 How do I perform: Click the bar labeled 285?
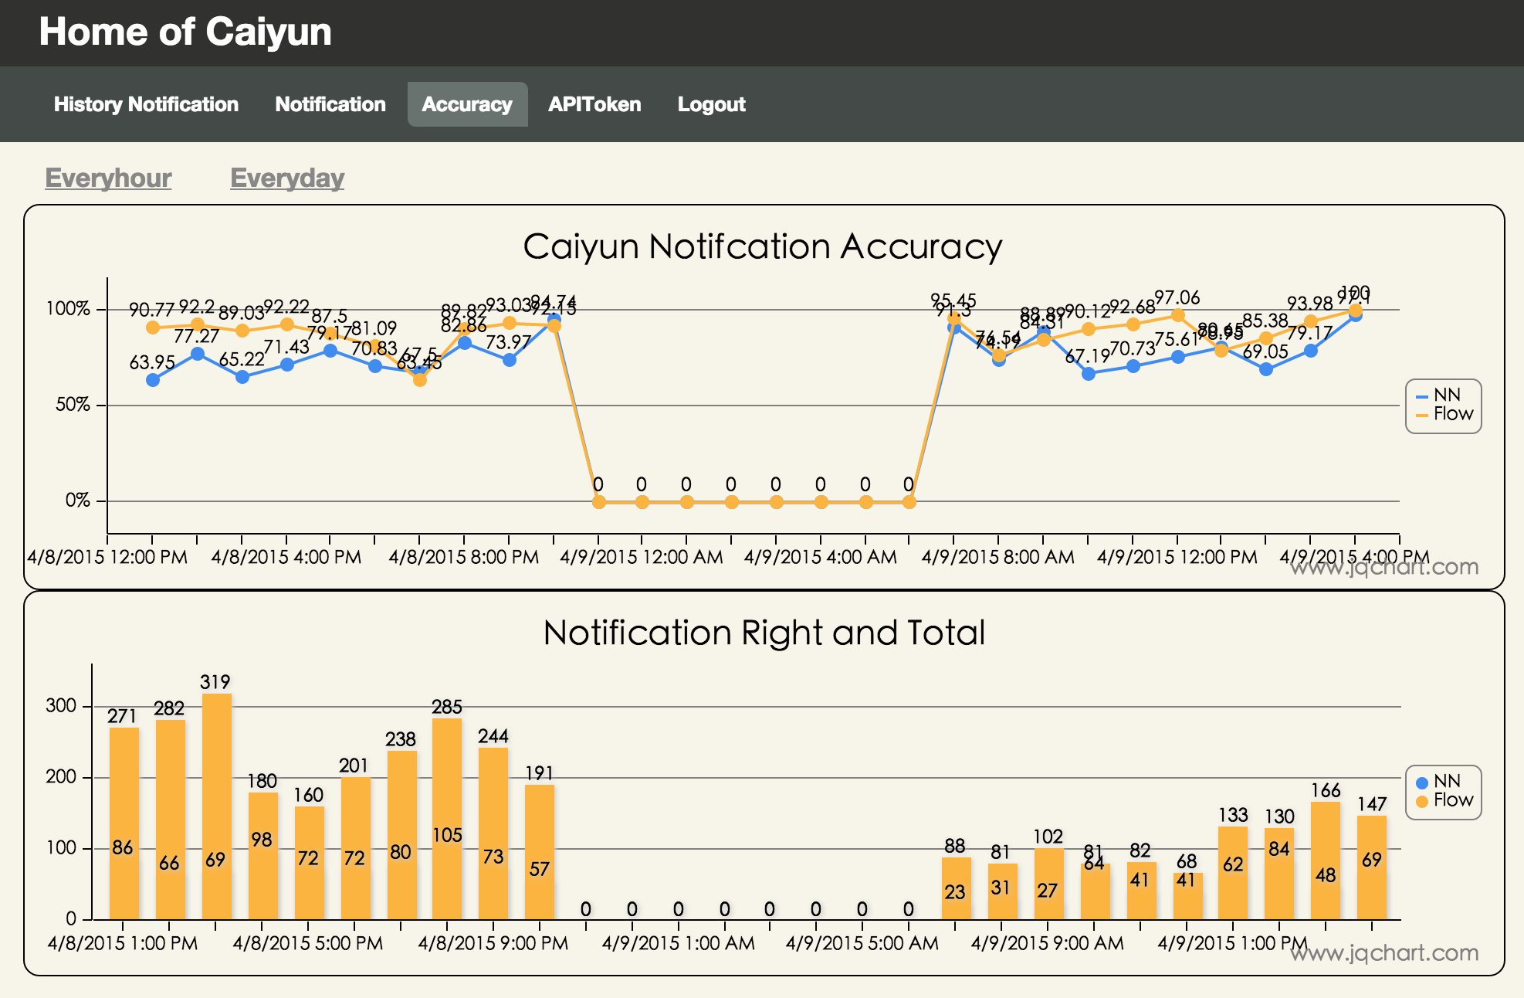[x=447, y=818]
